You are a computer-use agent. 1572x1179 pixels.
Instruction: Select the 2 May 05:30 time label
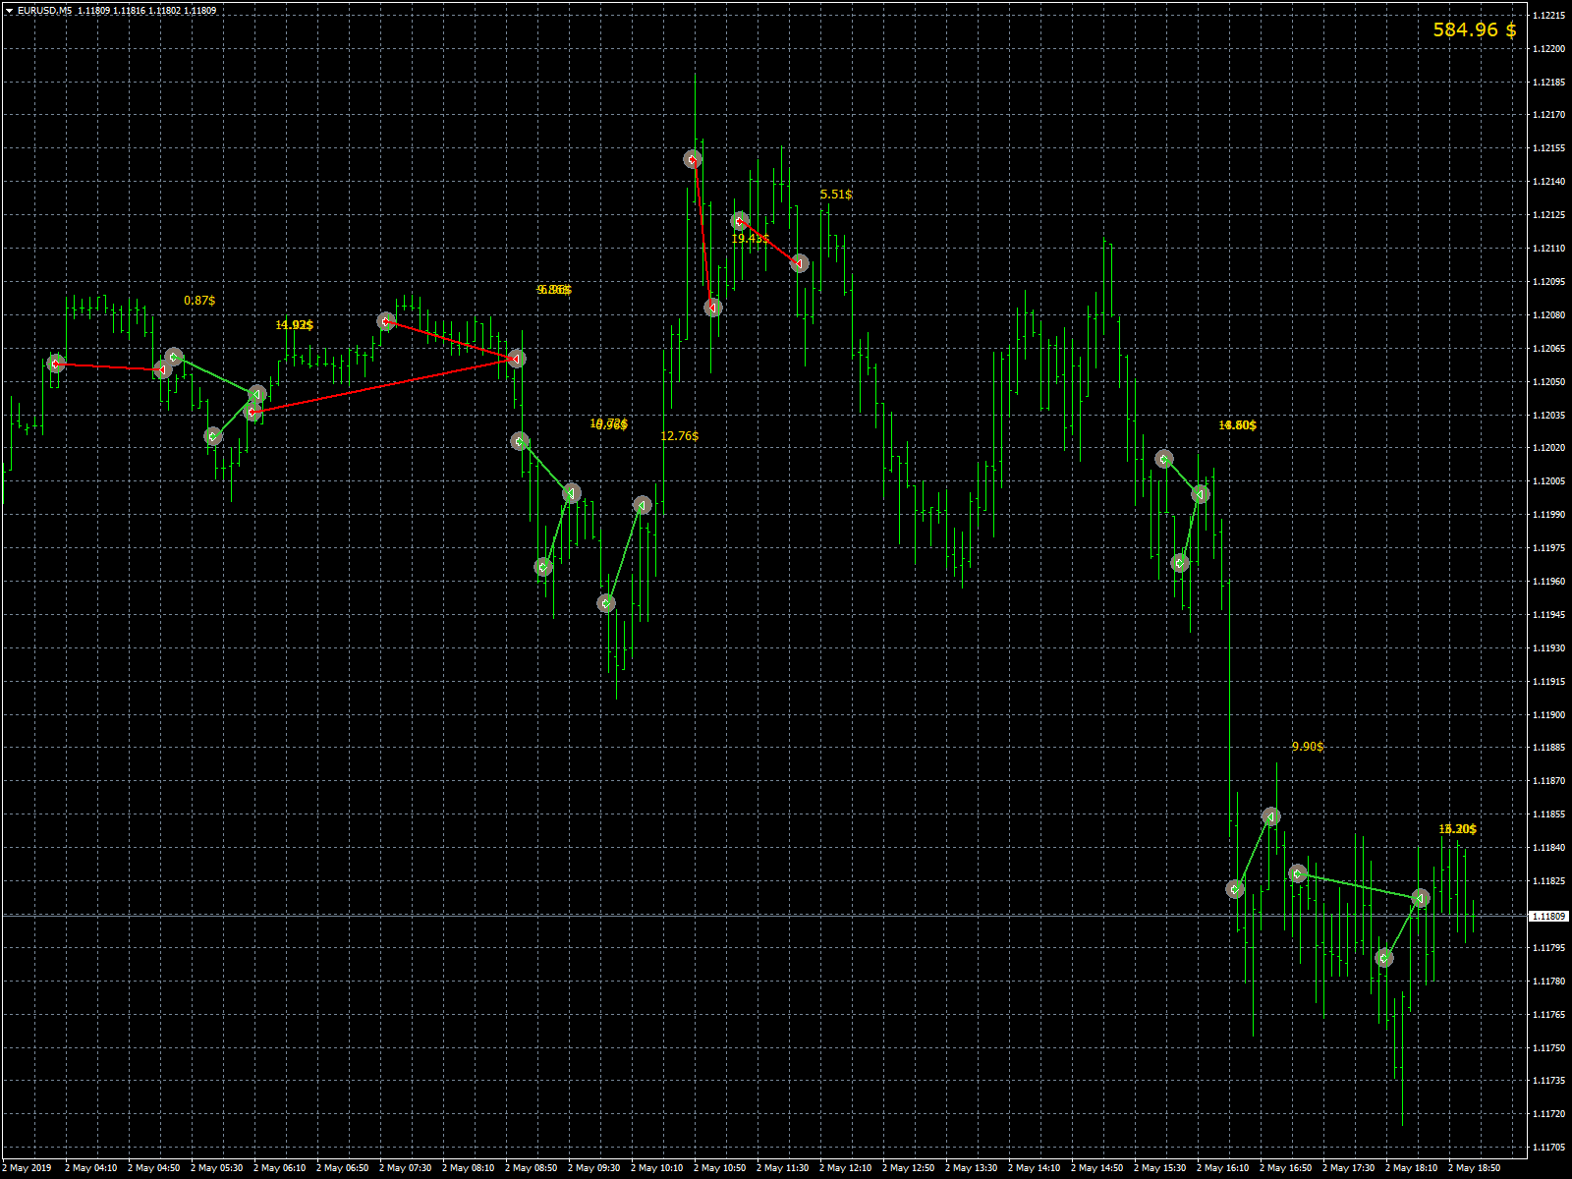click(x=217, y=1168)
